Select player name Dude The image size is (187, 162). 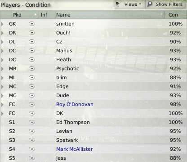(62, 95)
